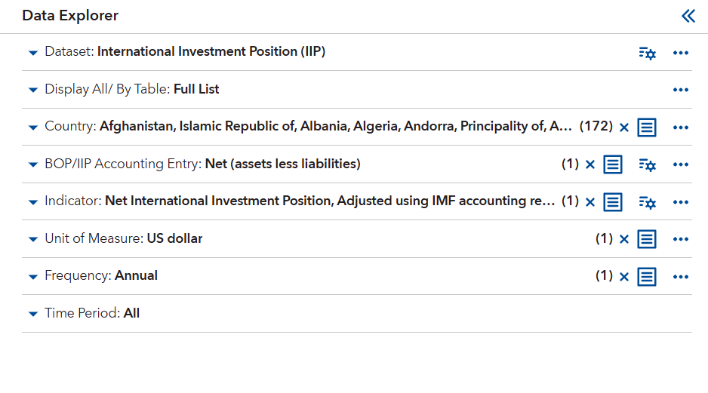This screenshot has width=708, height=393.
Task: Open Indicator selection list icon
Action: [x=613, y=202]
